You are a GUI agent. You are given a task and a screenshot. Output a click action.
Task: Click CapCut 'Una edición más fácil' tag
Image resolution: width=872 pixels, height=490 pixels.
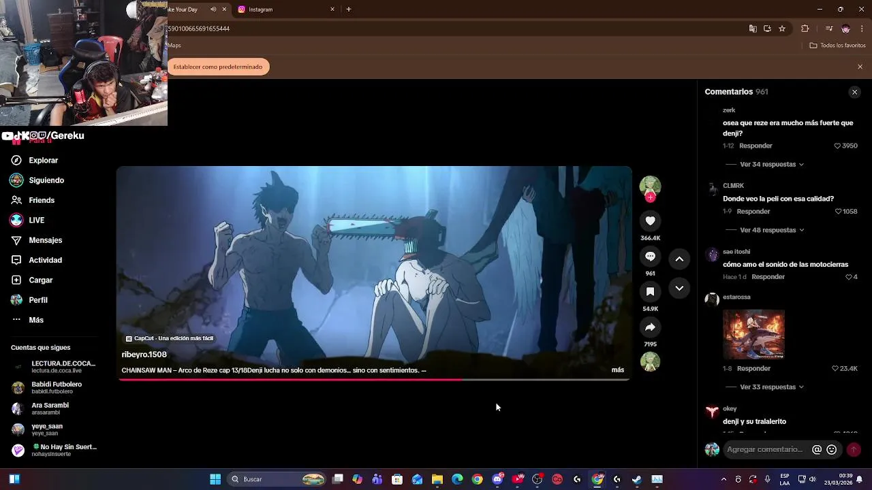[170, 338]
